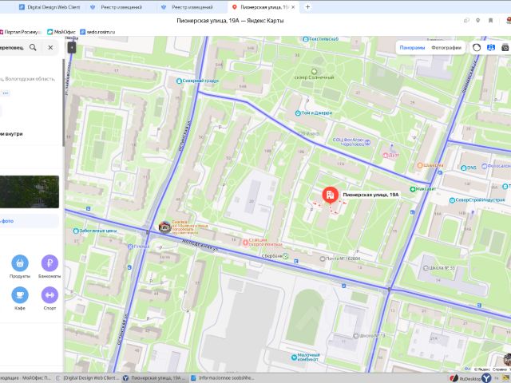Open the Кафе category icon
511x383 pixels.
click(20, 295)
